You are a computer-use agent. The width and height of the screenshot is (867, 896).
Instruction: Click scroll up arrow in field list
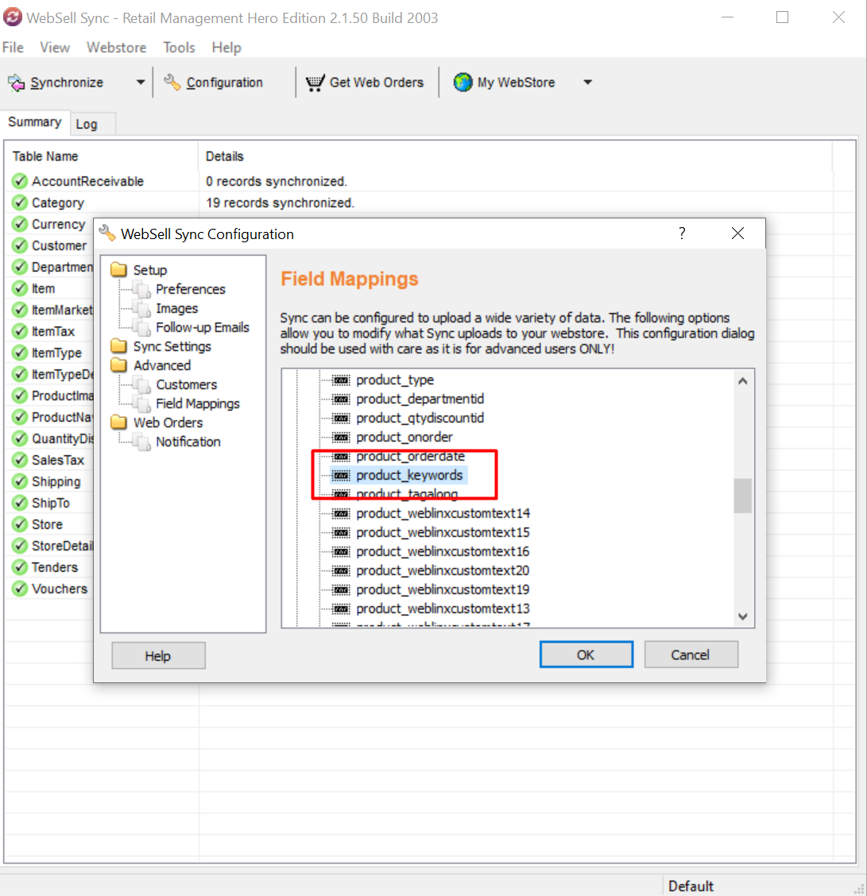(x=742, y=381)
